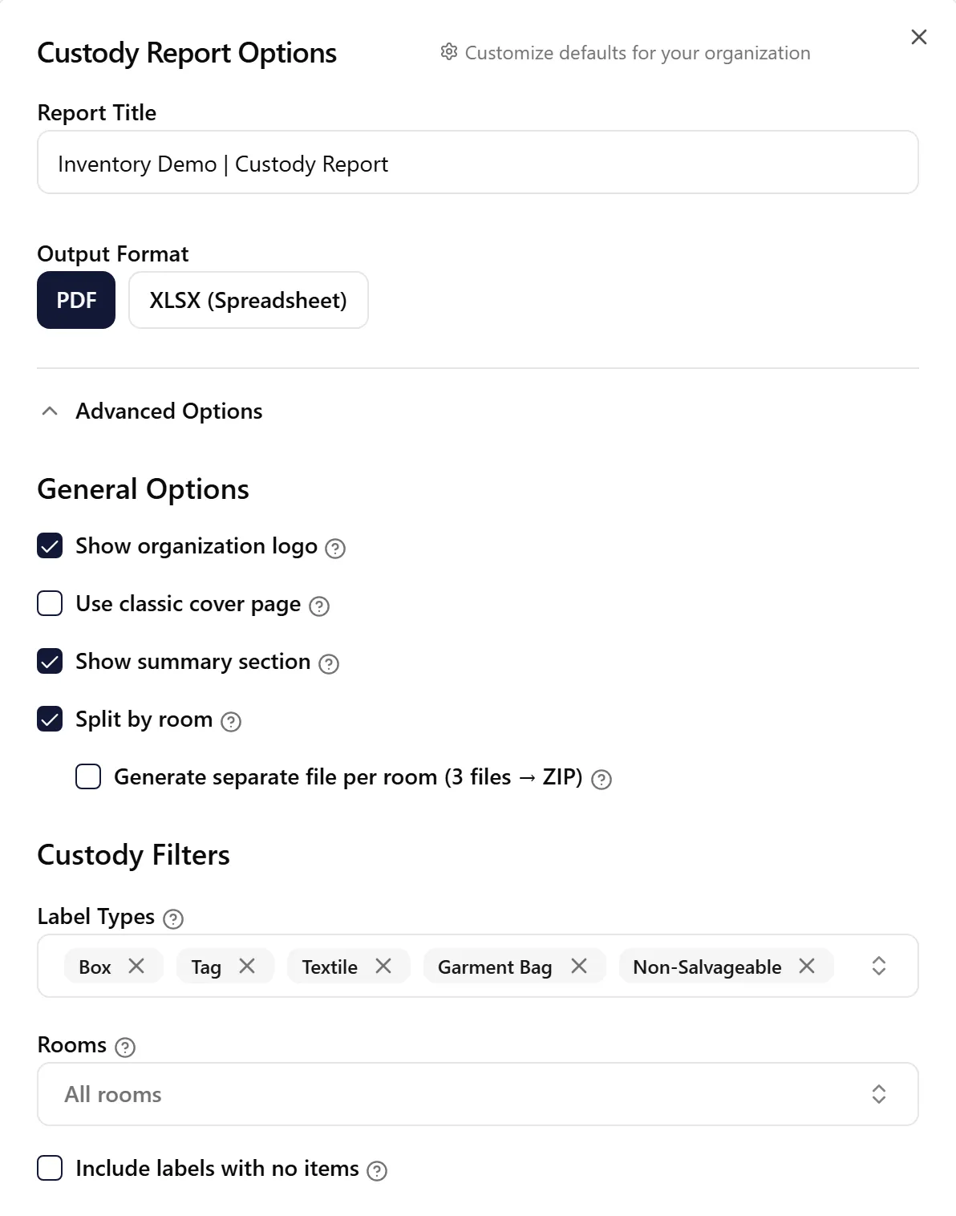This screenshot has height=1216, width=956.
Task: Remove the Box label type
Action: 136,967
